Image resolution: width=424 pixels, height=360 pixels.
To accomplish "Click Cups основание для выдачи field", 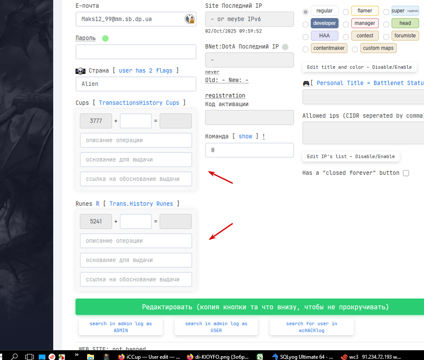I will click(136, 160).
